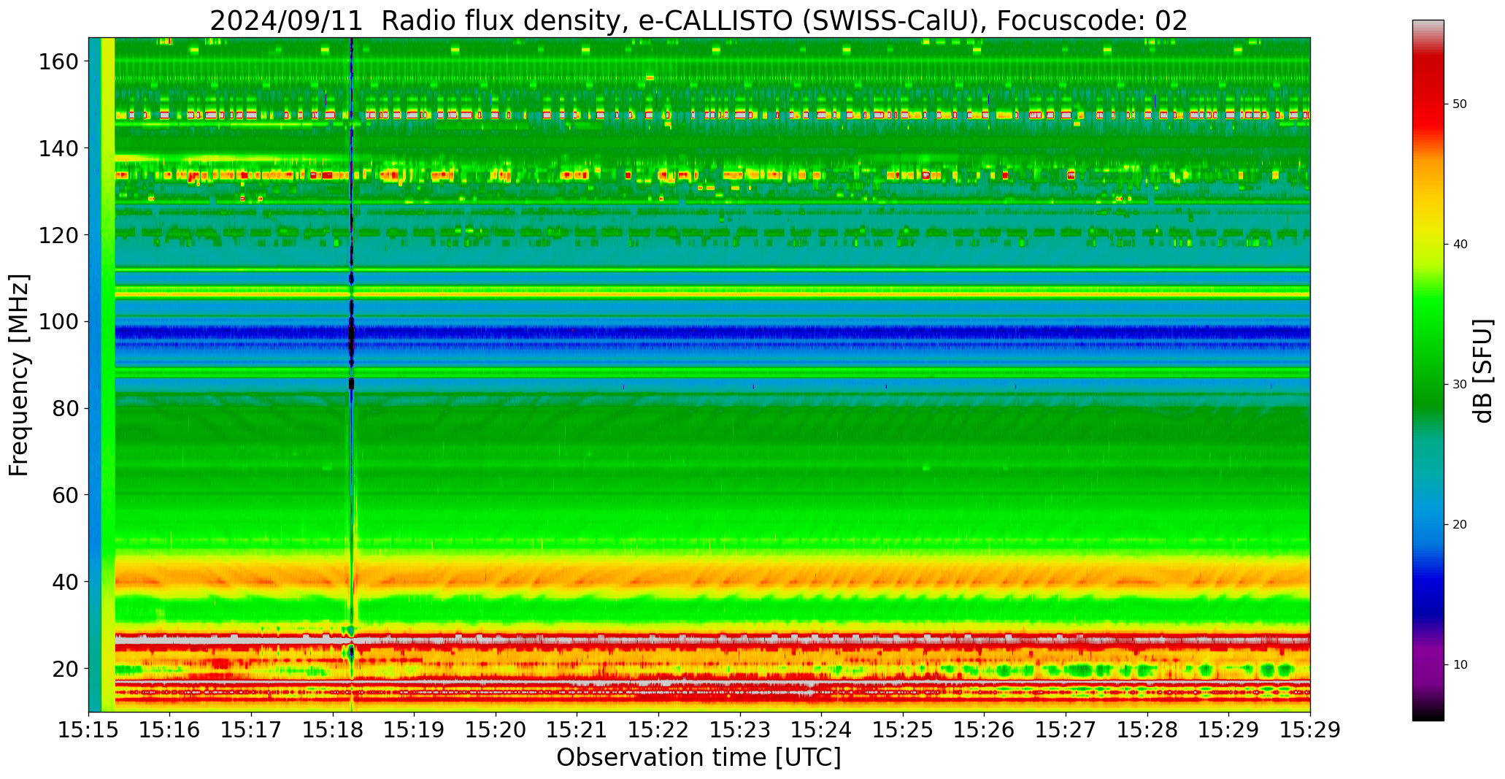Click the 40 frequency tick label
1505x779 pixels.
click(x=65, y=581)
